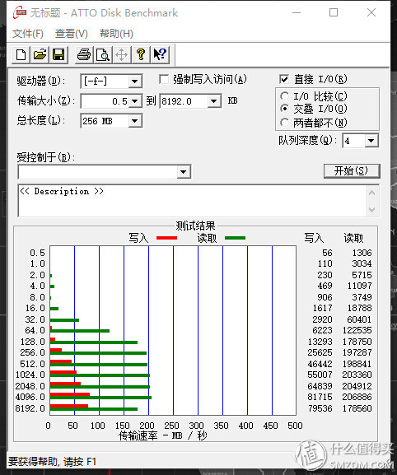
Task: Click the 开始(S) start button
Action: 352,171
